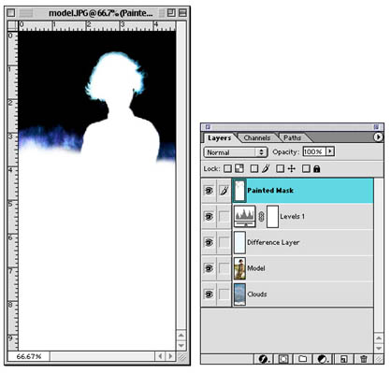391x373 pixels.
Task: Click document vertical scroll down arrow
Action: click(181, 346)
